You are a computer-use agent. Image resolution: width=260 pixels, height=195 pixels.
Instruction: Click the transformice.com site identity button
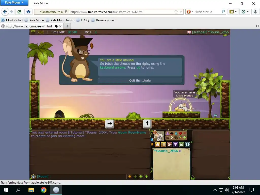point(52,12)
